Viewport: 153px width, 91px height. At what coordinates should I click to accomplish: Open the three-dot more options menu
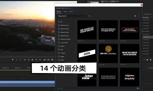tap(139, 16)
